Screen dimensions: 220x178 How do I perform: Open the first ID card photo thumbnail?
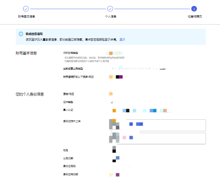point(114,124)
